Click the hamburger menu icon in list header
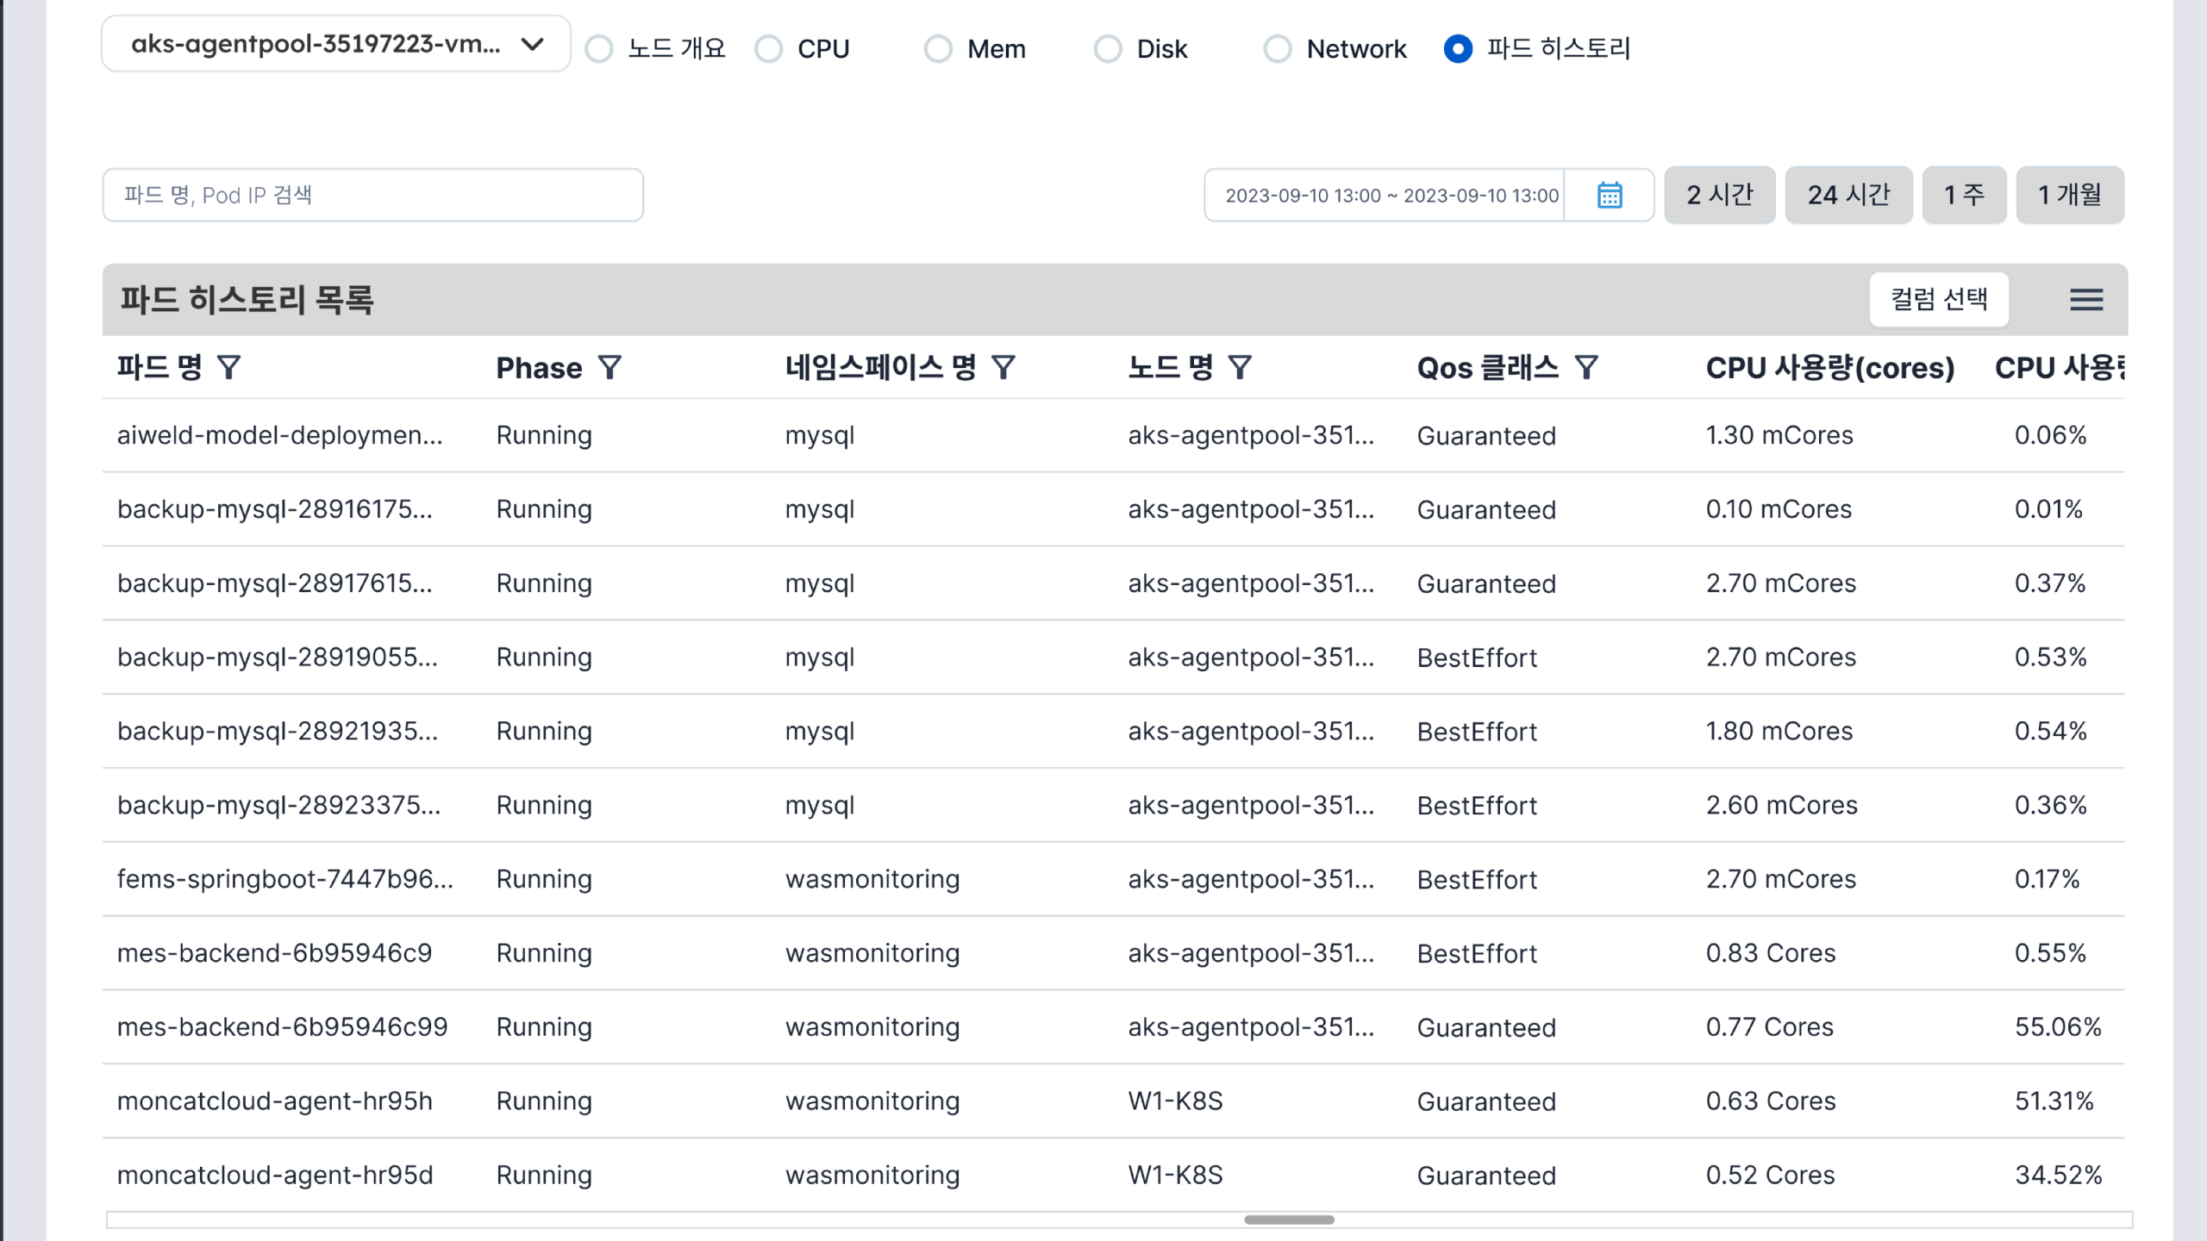This screenshot has height=1241, width=2207. tap(2086, 299)
